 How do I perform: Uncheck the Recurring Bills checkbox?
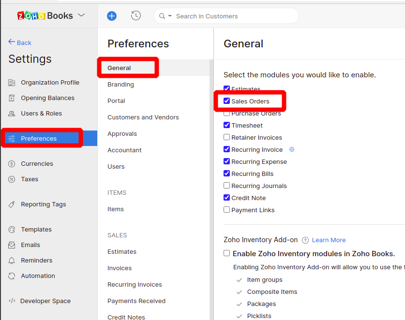click(226, 173)
